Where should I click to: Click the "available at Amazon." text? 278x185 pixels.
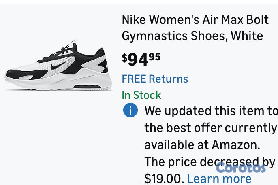click(x=202, y=145)
